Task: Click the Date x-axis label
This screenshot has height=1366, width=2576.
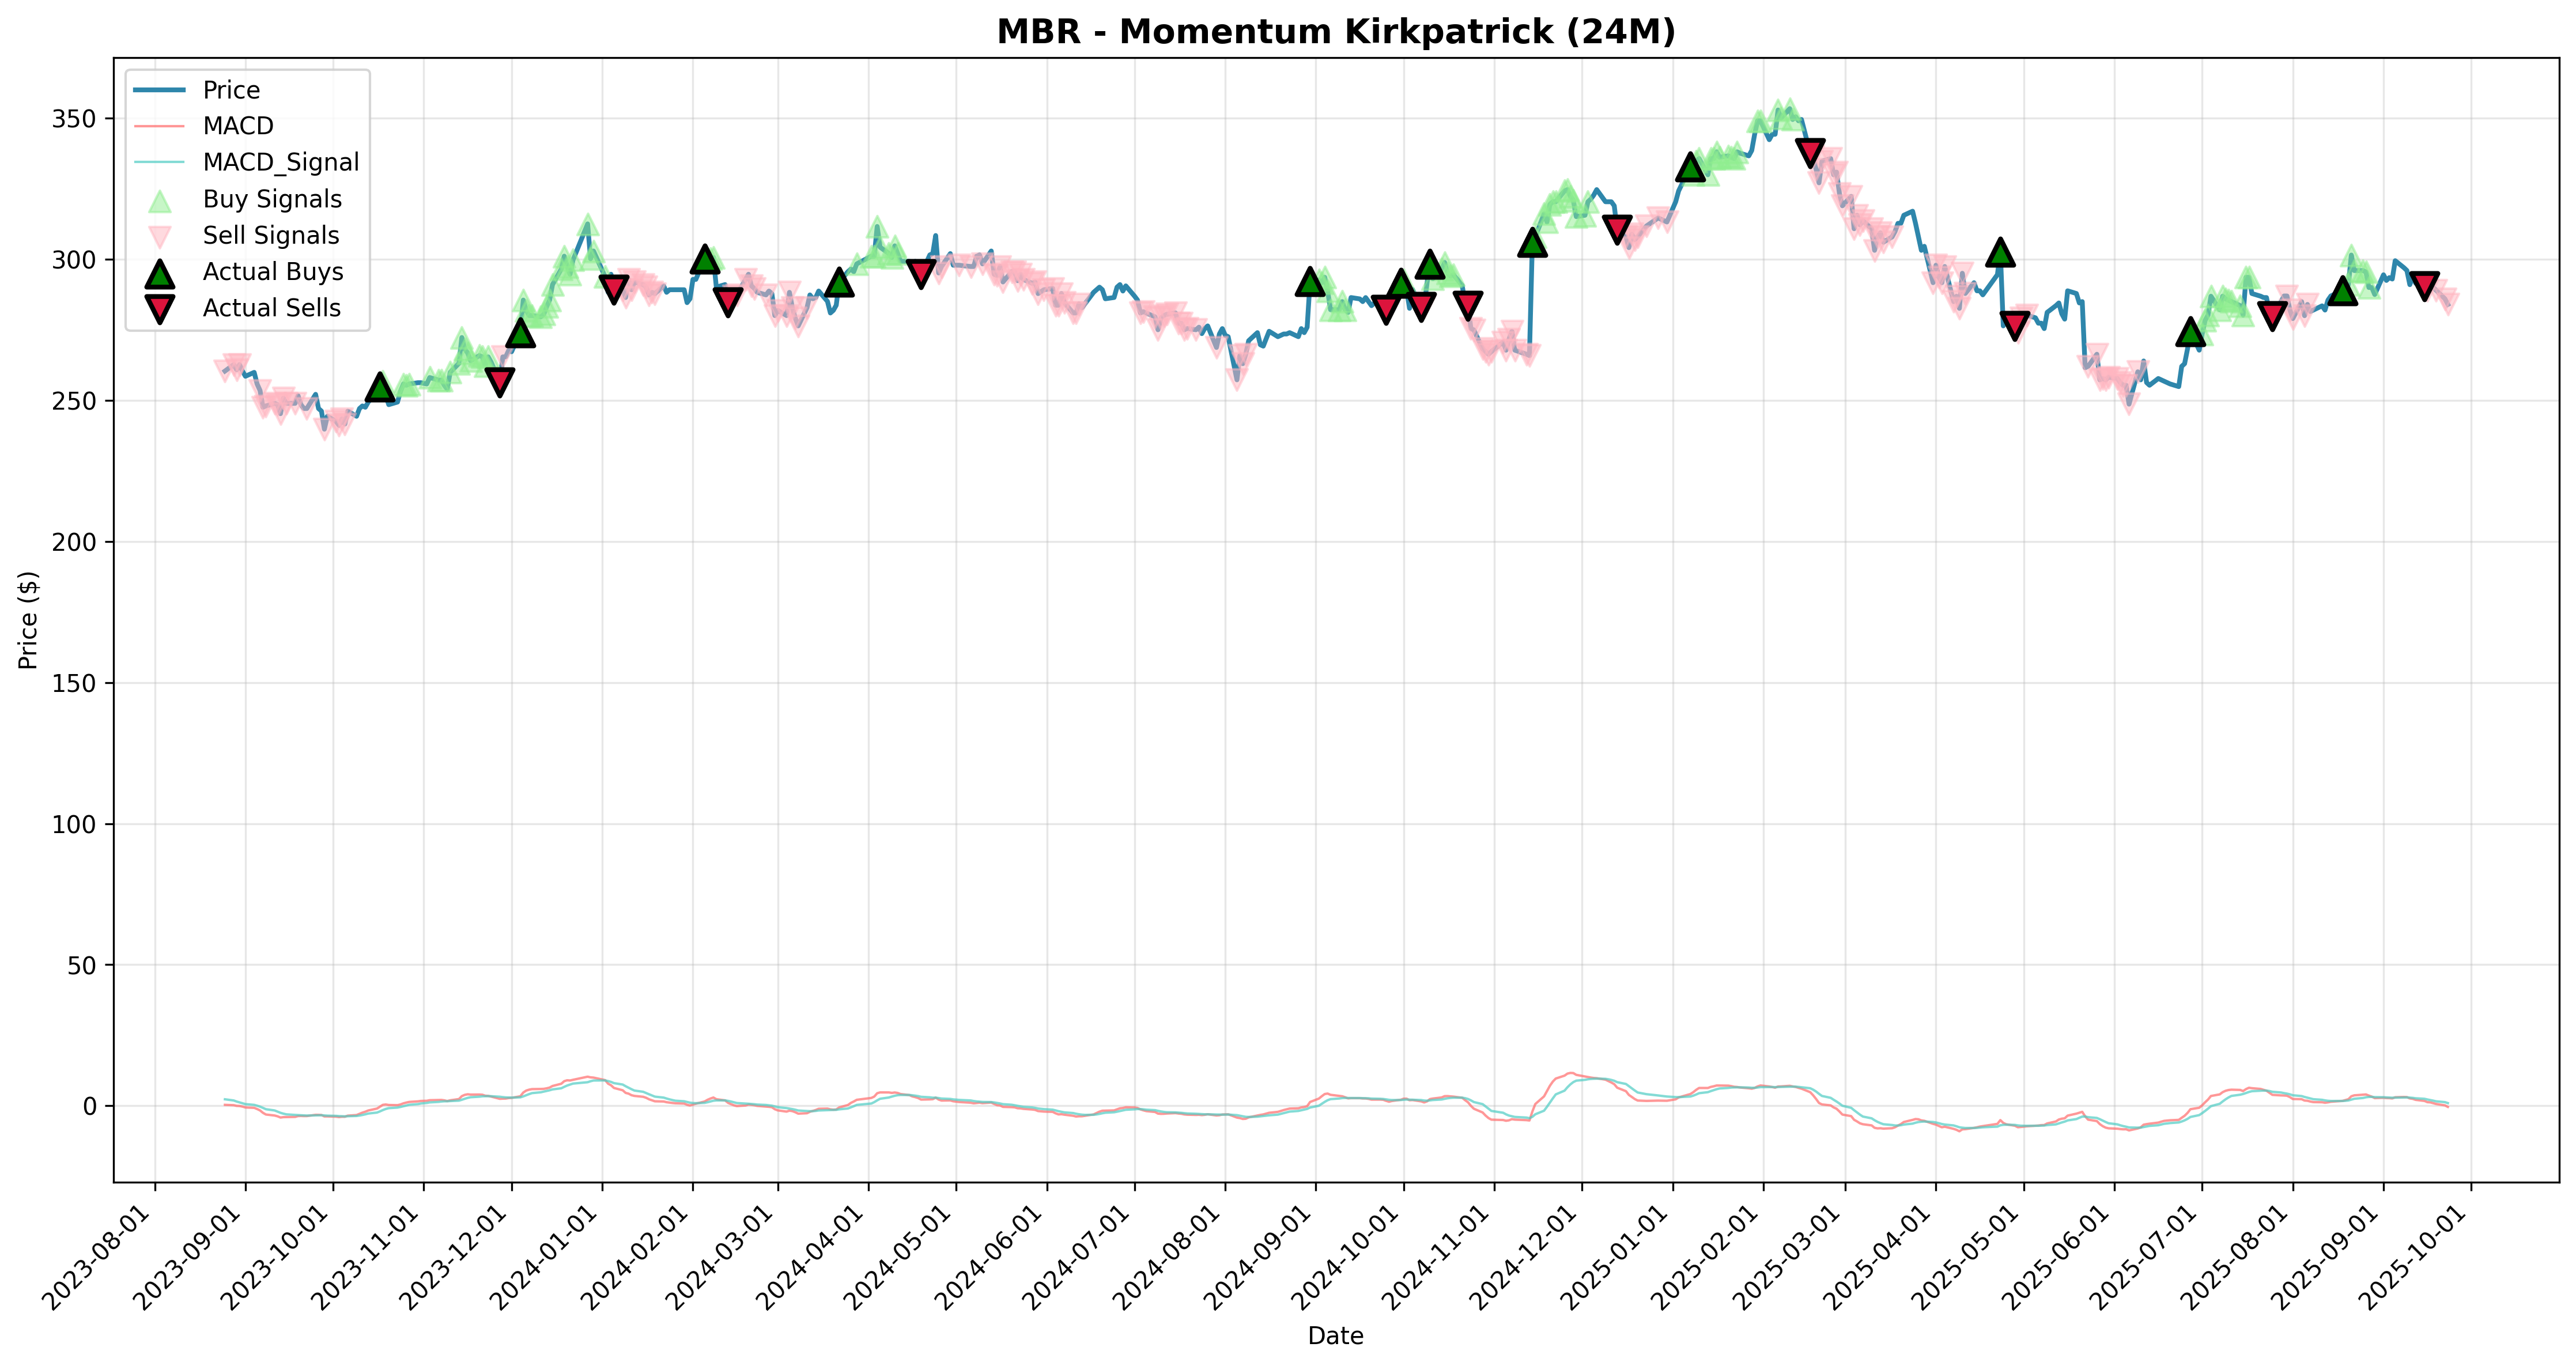Action: coord(1335,1336)
